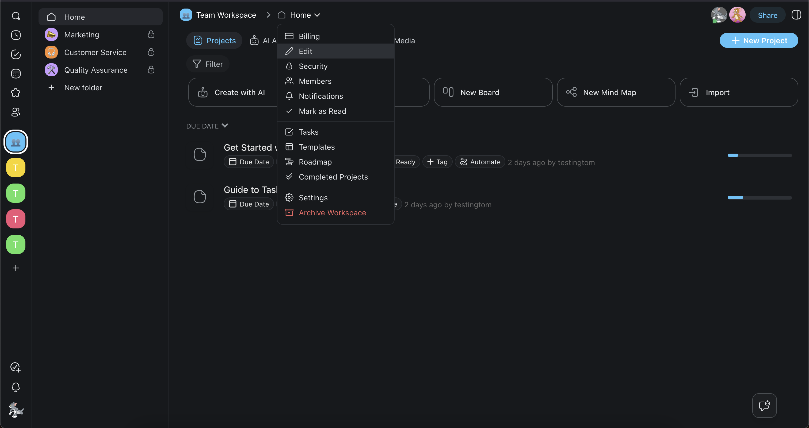Screen dimensions: 809x428
Task: Toggle completion circle for Guide to Tasks project
Action: click(200, 197)
